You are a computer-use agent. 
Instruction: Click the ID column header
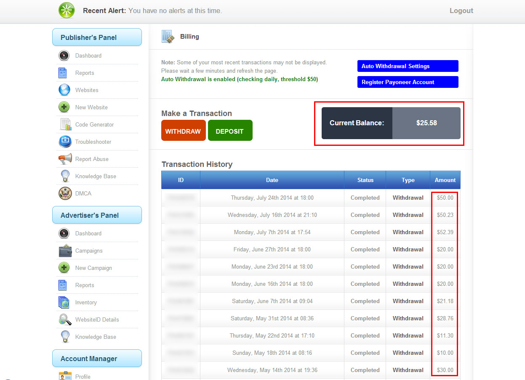coord(181,180)
